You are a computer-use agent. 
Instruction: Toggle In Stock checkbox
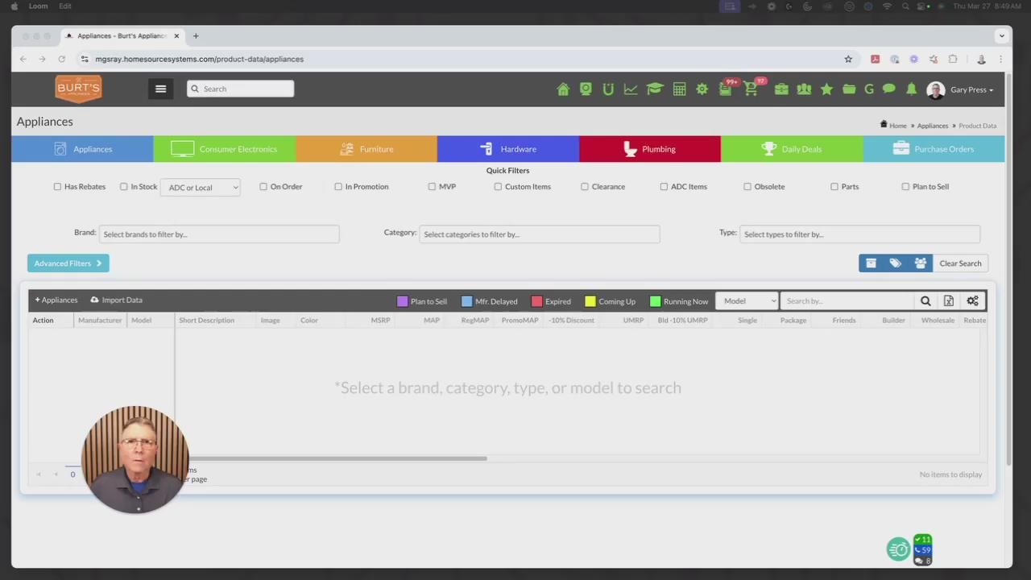(x=123, y=187)
